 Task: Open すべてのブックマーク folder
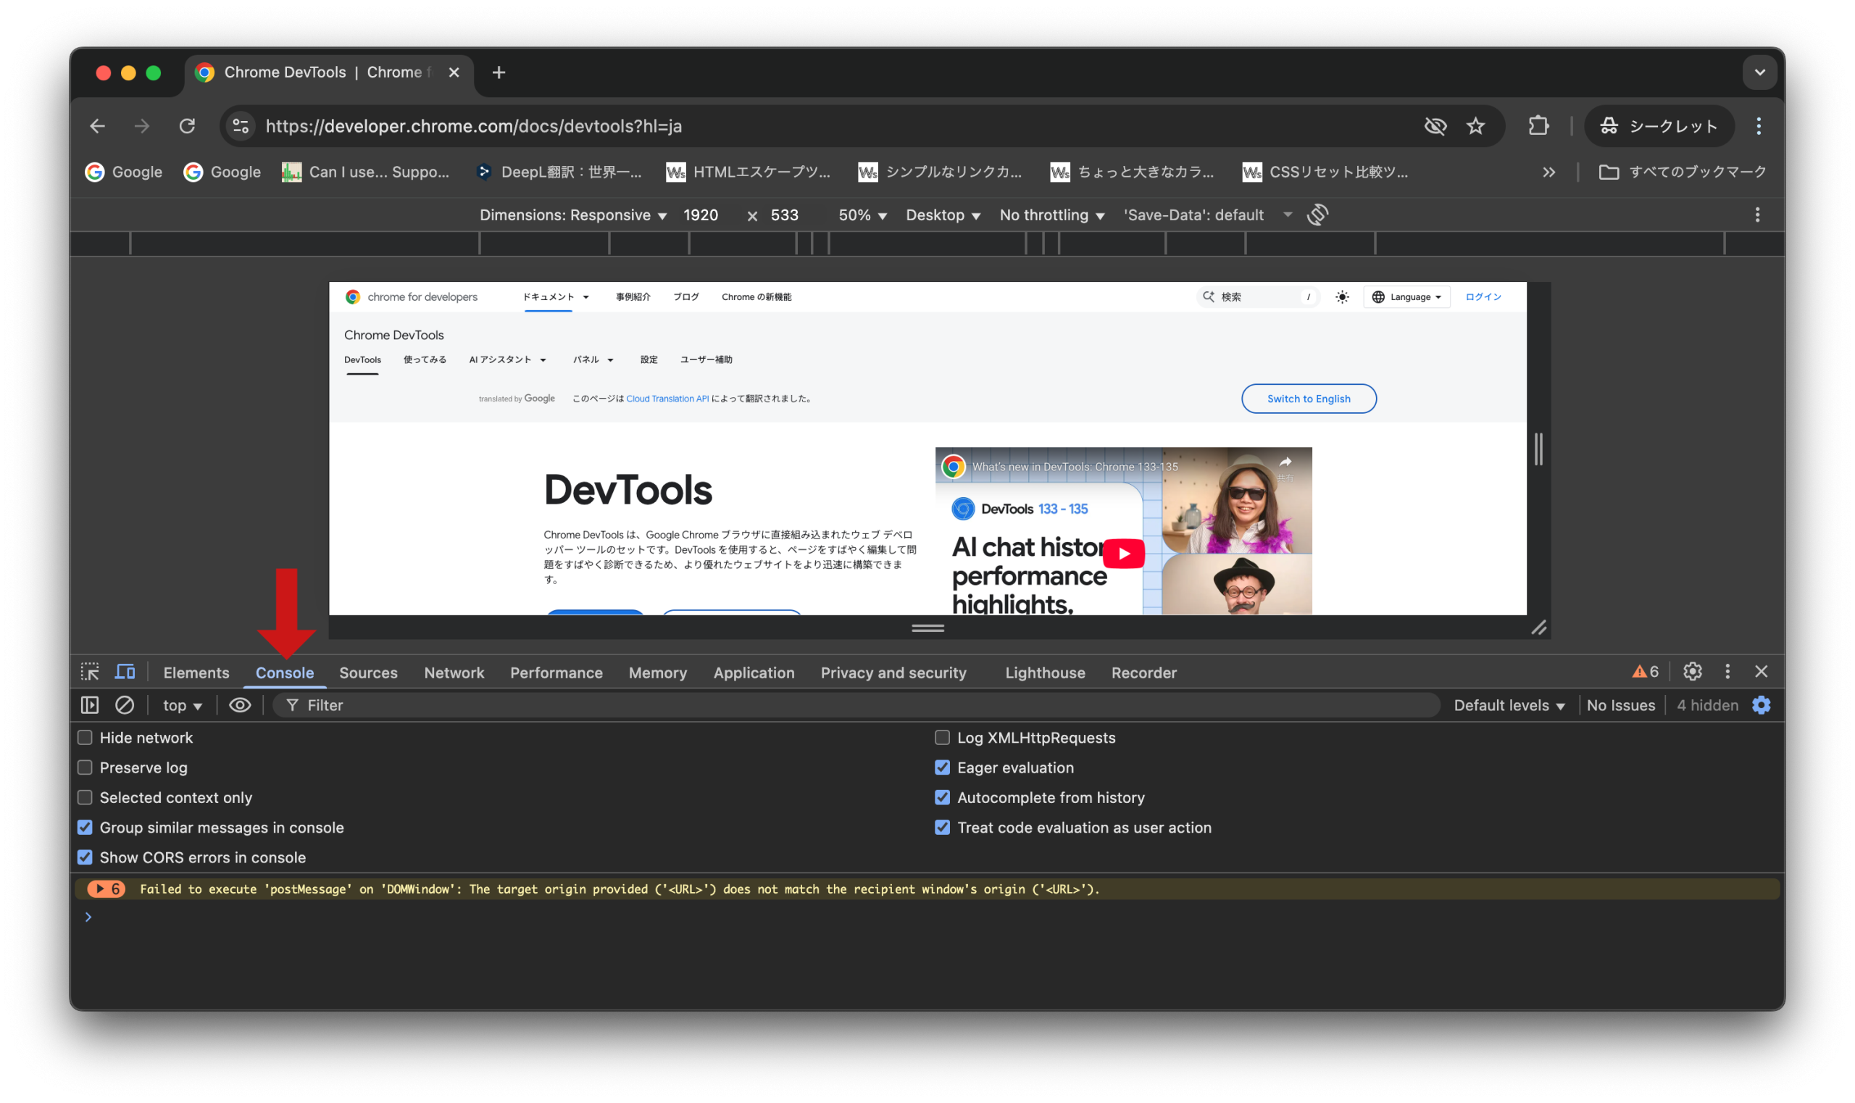click(x=1682, y=172)
